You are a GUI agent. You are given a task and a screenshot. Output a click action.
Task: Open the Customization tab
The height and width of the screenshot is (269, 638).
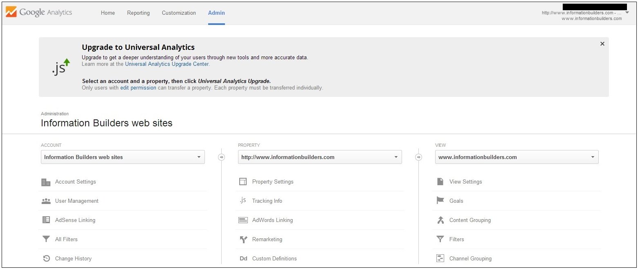[x=179, y=13]
